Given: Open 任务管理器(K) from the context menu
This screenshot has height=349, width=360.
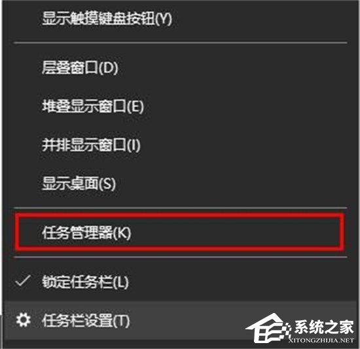Looking at the screenshot, I should [x=179, y=232].
